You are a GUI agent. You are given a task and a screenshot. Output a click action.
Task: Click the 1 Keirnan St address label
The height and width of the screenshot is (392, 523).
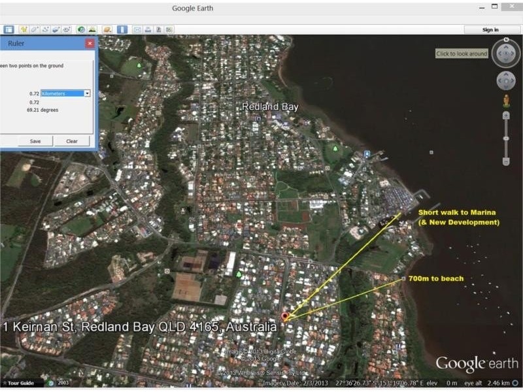click(x=140, y=327)
